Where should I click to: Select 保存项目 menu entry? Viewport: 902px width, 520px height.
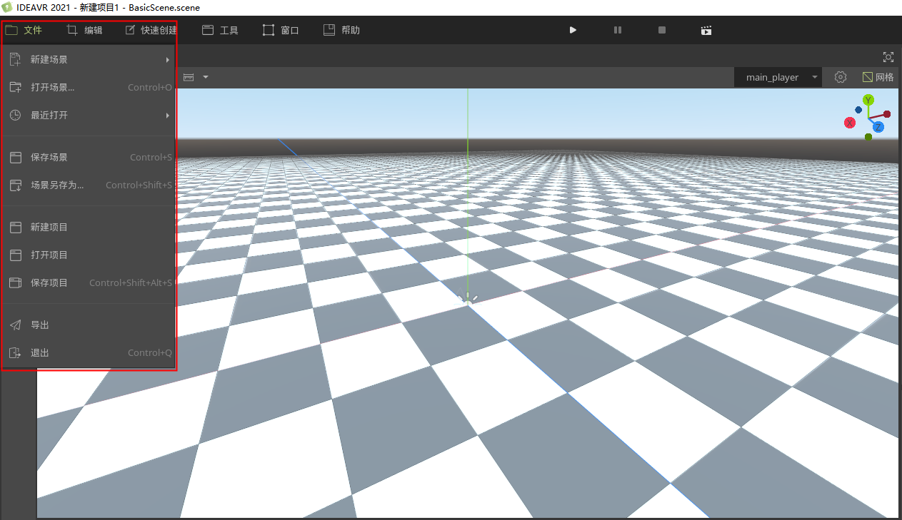tap(89, 283)
